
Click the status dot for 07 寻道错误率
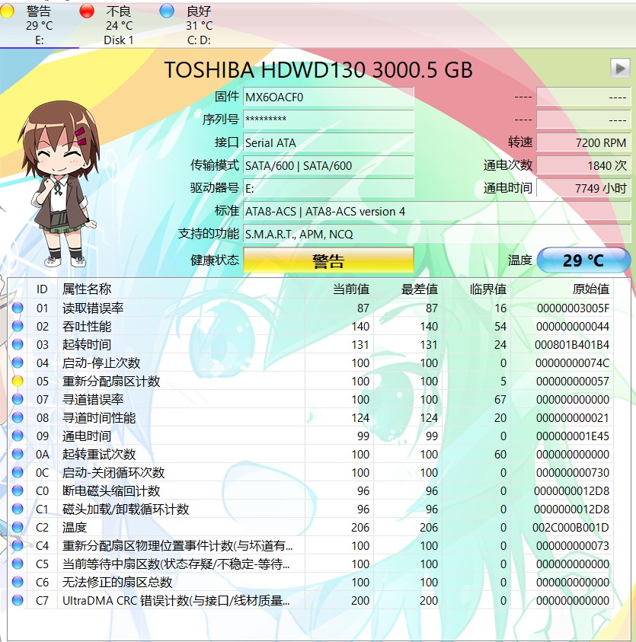pos(18,399)
